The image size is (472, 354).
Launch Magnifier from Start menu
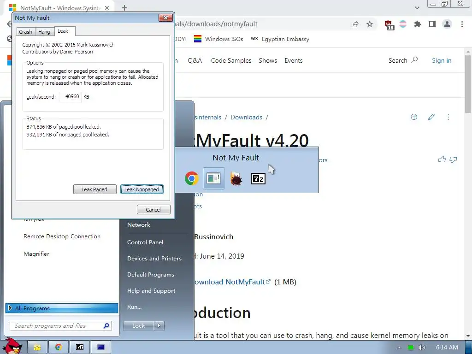(x=36, y=254)
